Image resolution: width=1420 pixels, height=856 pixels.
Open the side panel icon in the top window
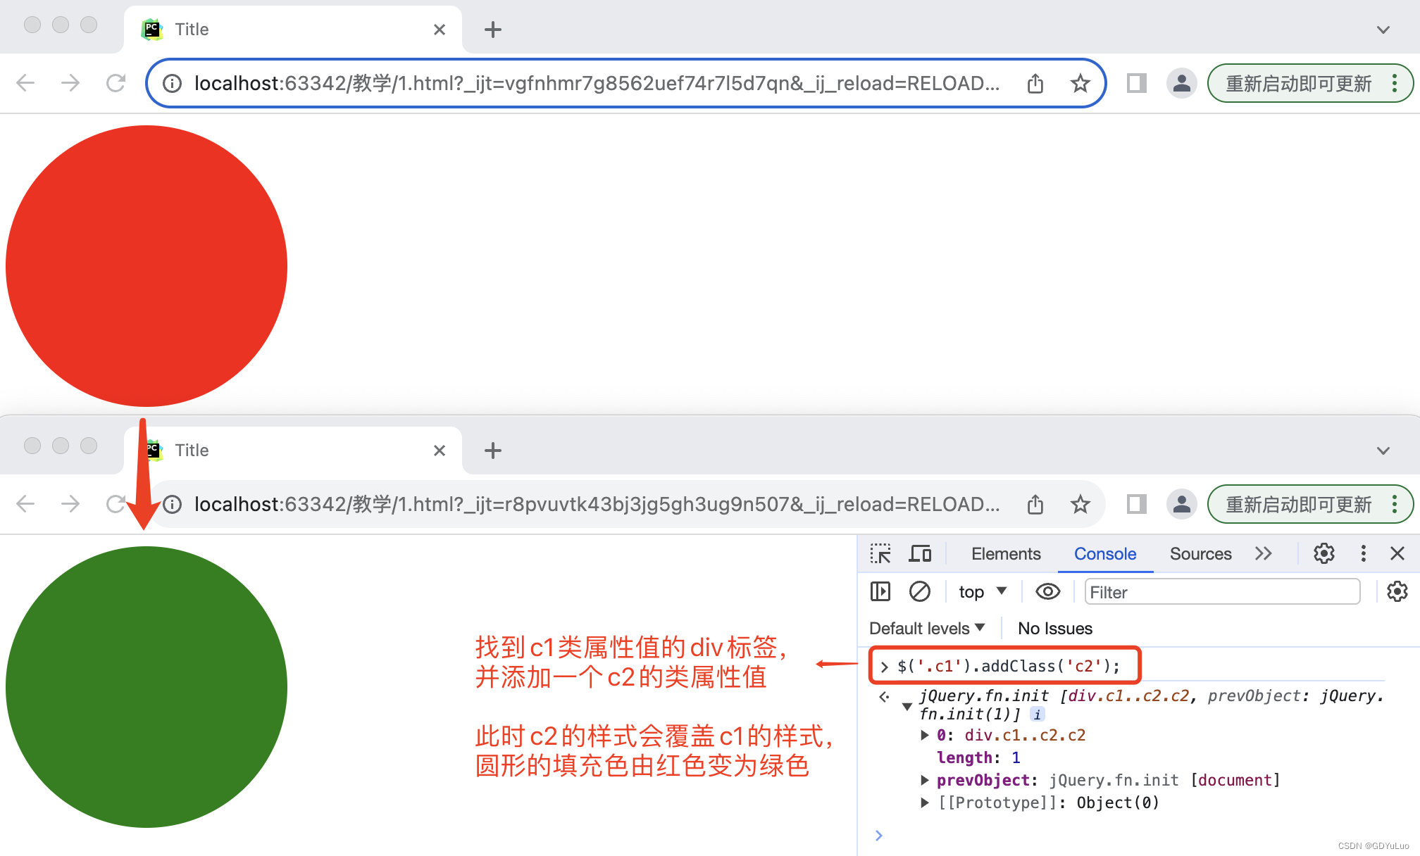coord(1136,84)
